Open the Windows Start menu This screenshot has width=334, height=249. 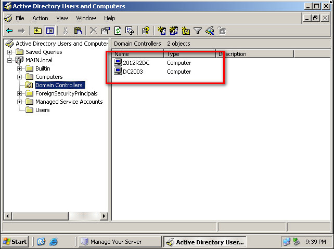coord(15,242)
